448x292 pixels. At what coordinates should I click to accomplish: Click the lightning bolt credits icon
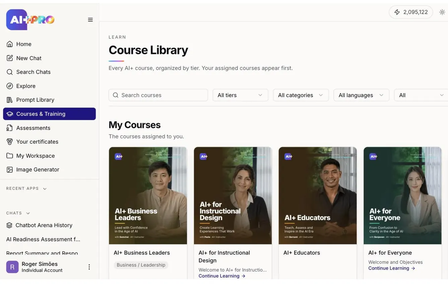(x=397, y=12)
